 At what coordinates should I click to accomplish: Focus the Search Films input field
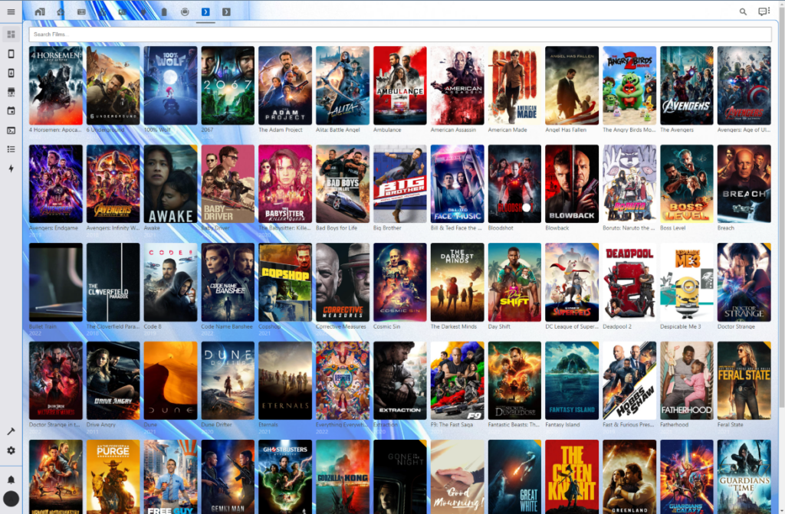coord(400,34)
